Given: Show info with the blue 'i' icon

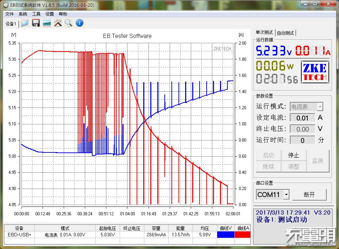Looking at the screenshot, I should 79,23.
